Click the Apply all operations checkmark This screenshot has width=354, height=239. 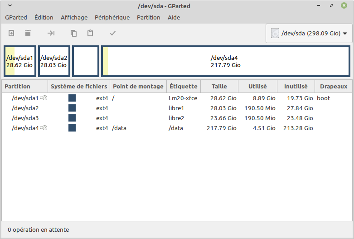click(113, 33)
